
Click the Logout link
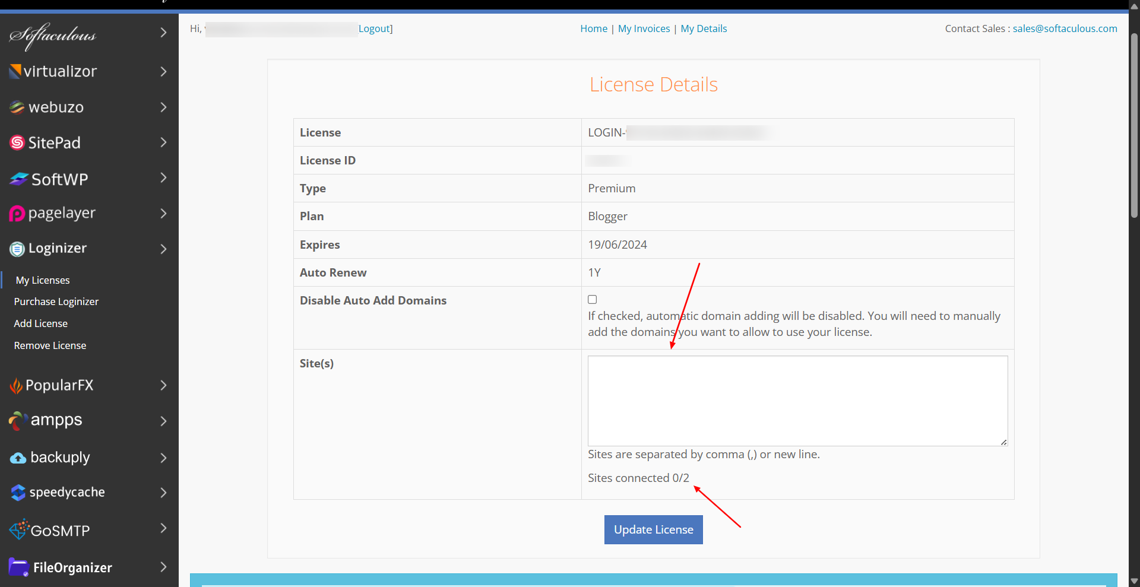(374, 28)
